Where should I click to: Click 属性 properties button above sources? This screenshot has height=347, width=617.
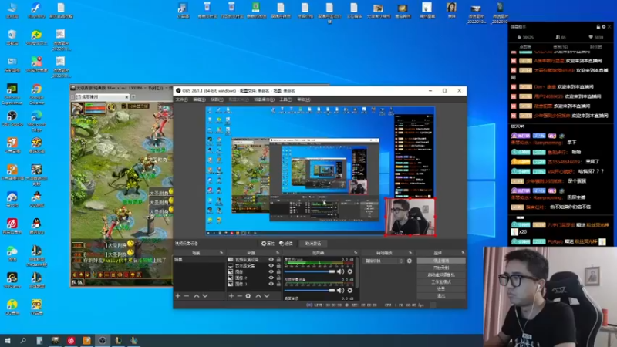268,244
